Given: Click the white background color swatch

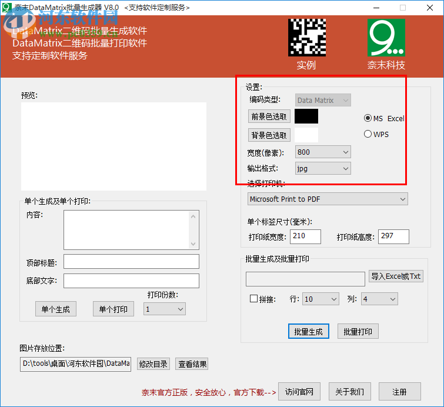Looking at the screenshot, I should coord(306,135).
